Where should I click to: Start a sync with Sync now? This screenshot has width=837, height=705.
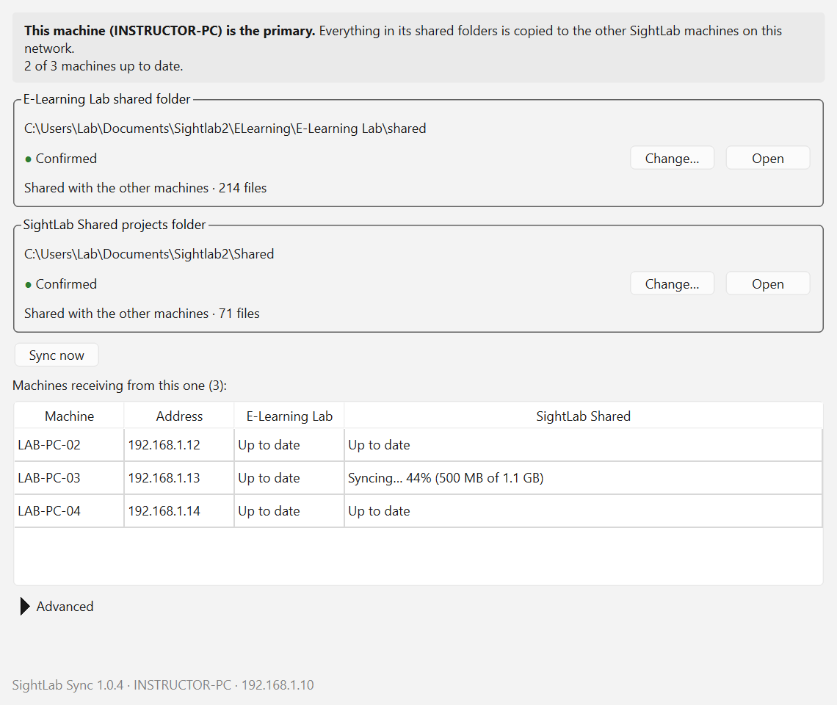click(x=57, y=355)
